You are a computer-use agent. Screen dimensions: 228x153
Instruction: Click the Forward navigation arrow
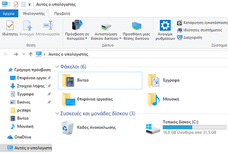coord(16,54)
